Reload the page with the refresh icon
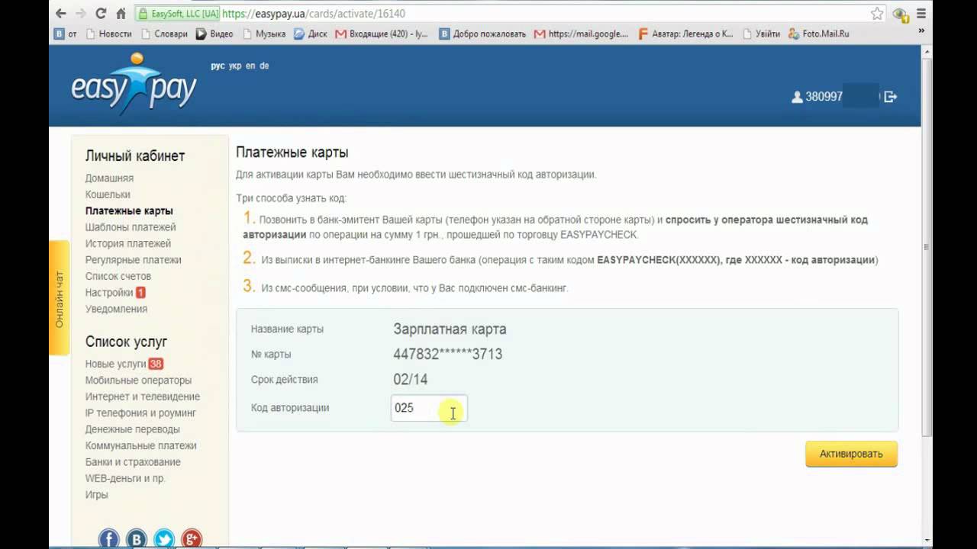 pyautogui.click(x=101, y=14)
